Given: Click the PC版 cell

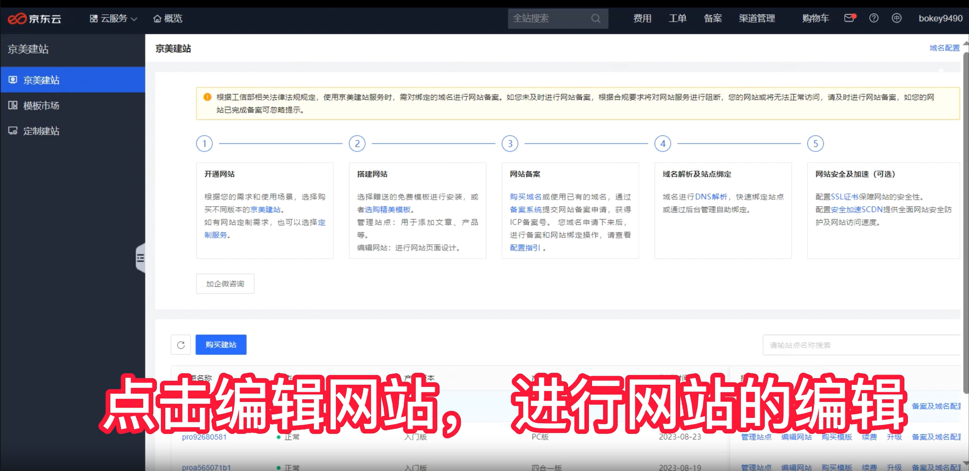Looking at the screenshot, I should (540, 437).
